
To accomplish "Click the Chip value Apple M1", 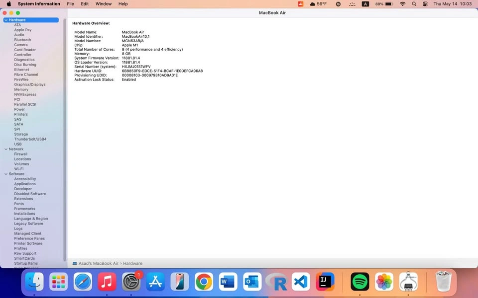I will coord(130,45).
